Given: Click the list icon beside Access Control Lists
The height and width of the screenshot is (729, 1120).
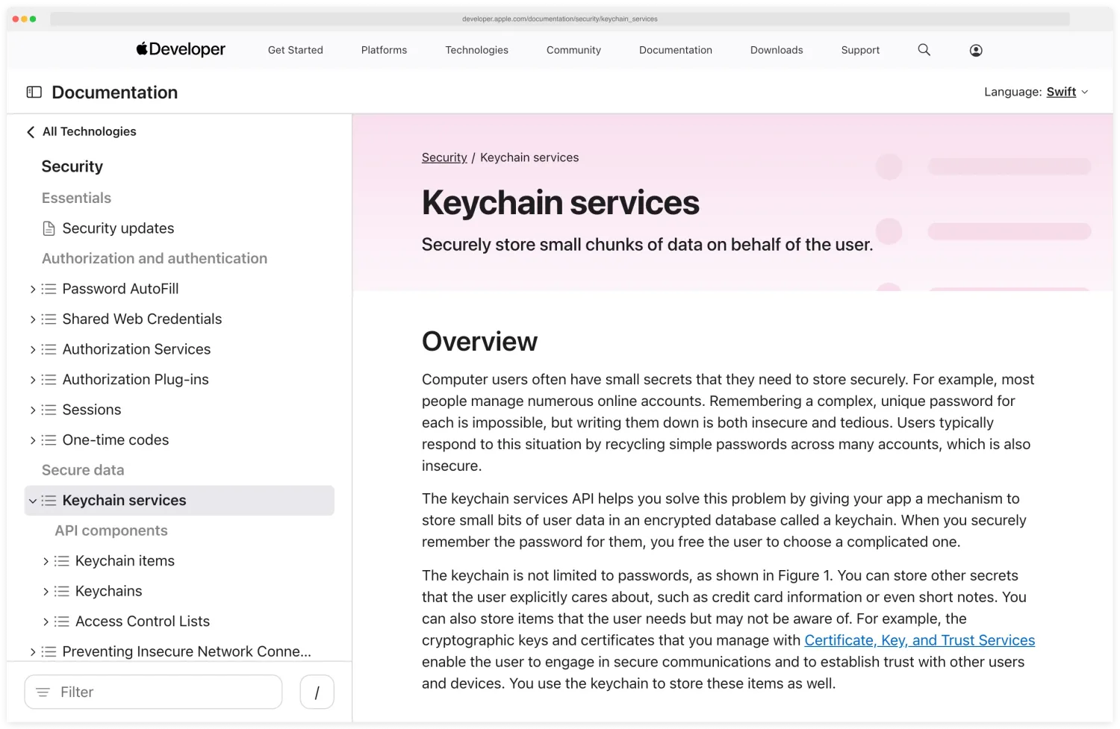Looking at the screenshot, I should (x=62, y=622).
